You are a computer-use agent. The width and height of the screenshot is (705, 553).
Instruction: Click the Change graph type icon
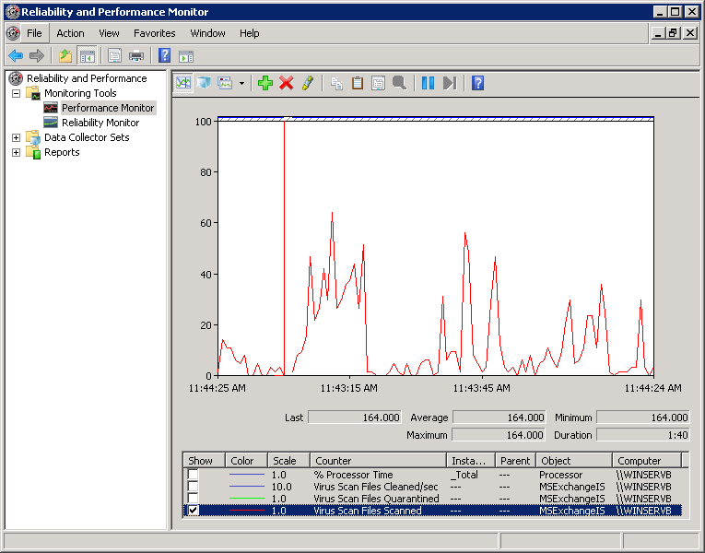(x=225, y=83)
